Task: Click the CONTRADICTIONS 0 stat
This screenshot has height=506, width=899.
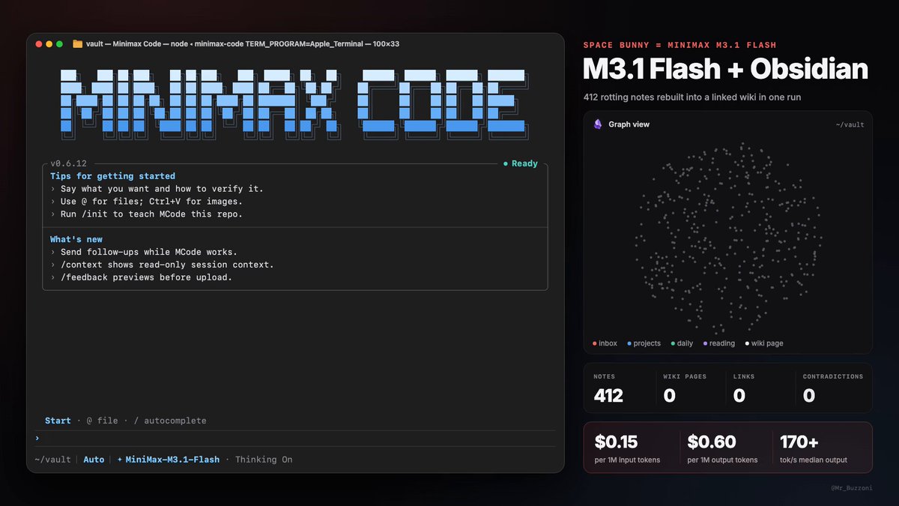Action: coord(833,388)
